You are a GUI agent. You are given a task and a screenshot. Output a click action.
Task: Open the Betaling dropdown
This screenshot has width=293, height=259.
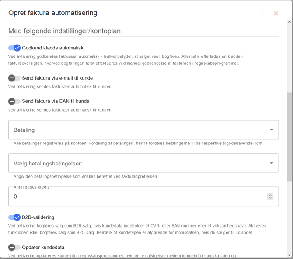143,129
